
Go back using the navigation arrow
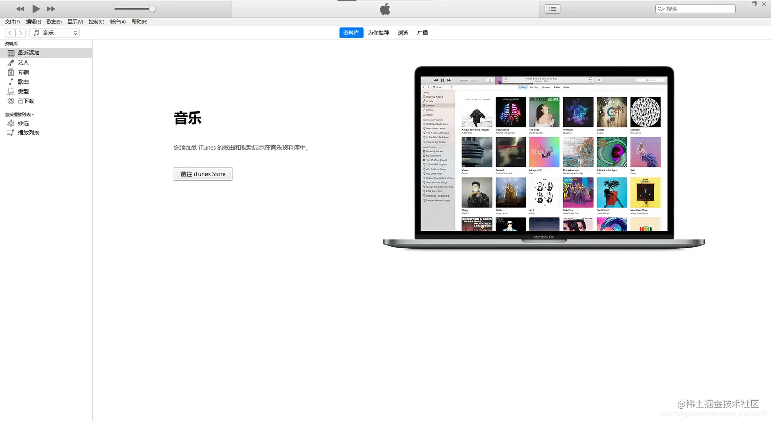(9, 32)
